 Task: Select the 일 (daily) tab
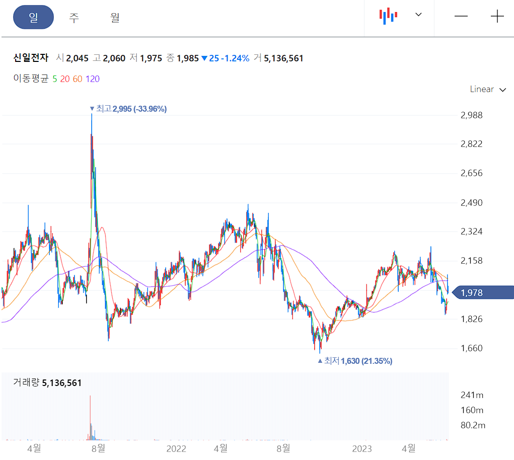33,17
